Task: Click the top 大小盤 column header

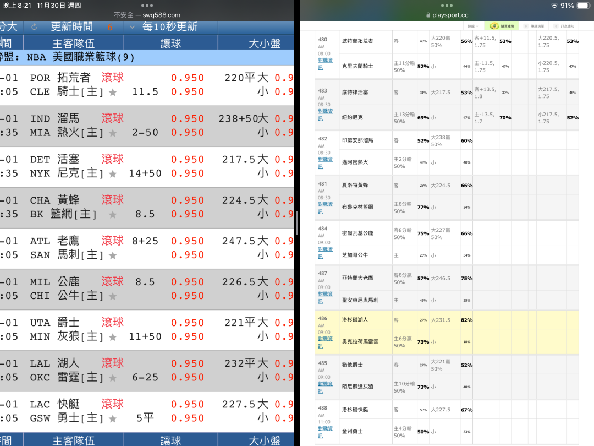Action: [x=256, y=43]
